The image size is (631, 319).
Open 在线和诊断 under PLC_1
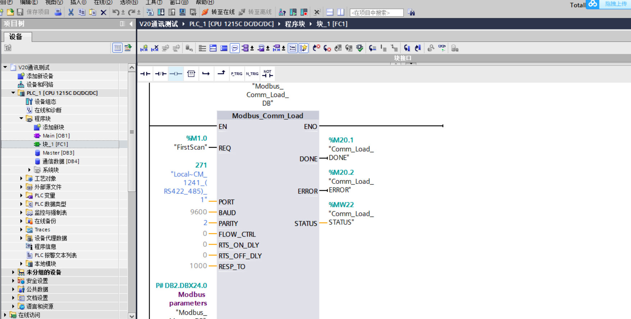48,110
